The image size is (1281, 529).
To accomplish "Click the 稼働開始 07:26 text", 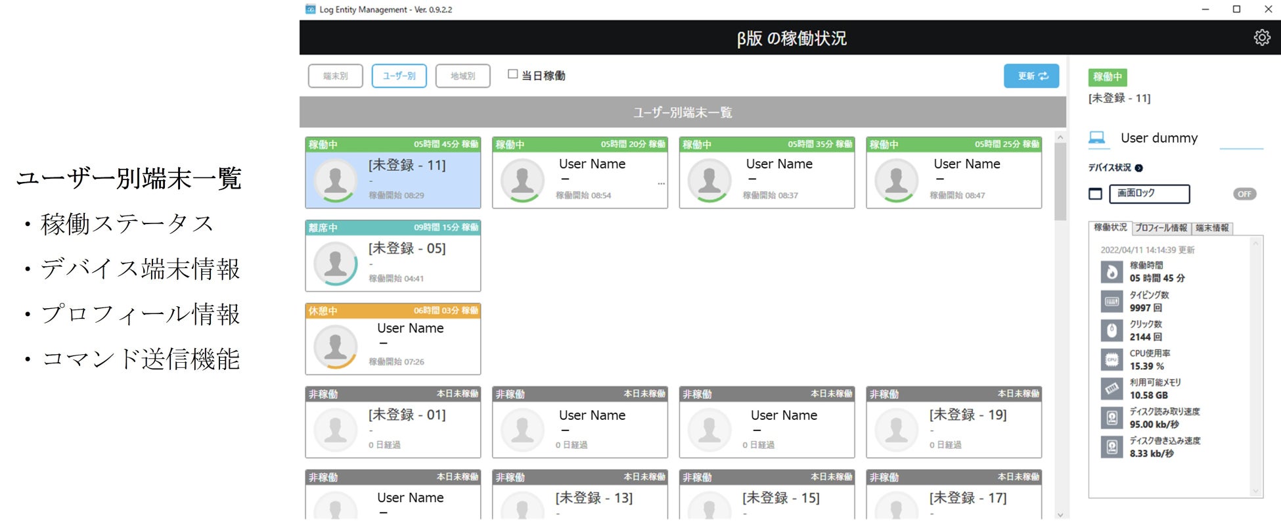I will pyautogui.click(x=396, y=362).
